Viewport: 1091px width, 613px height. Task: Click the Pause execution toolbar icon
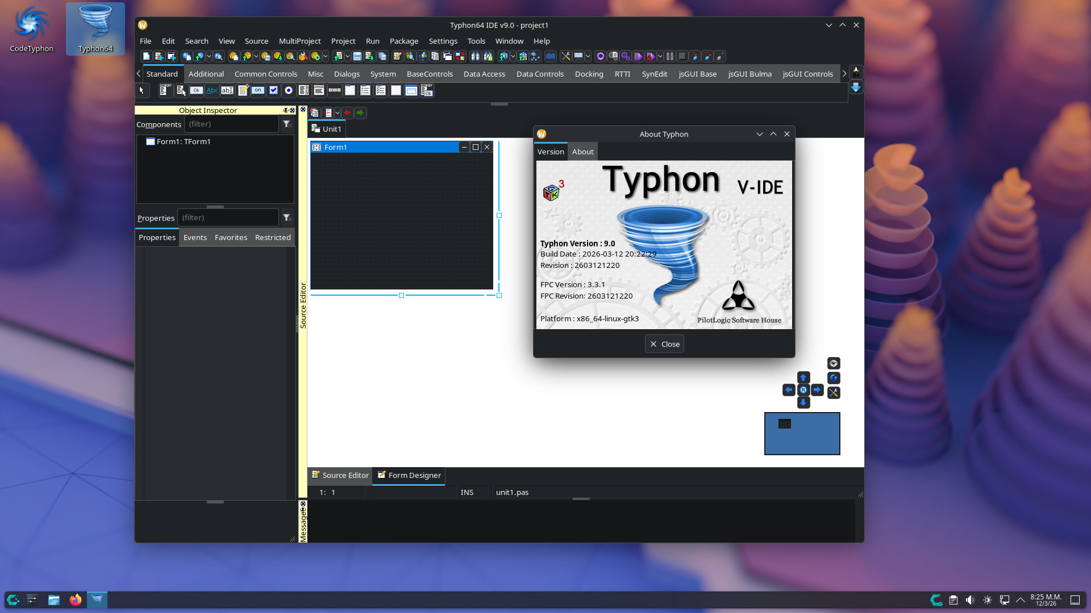point(670,56)
